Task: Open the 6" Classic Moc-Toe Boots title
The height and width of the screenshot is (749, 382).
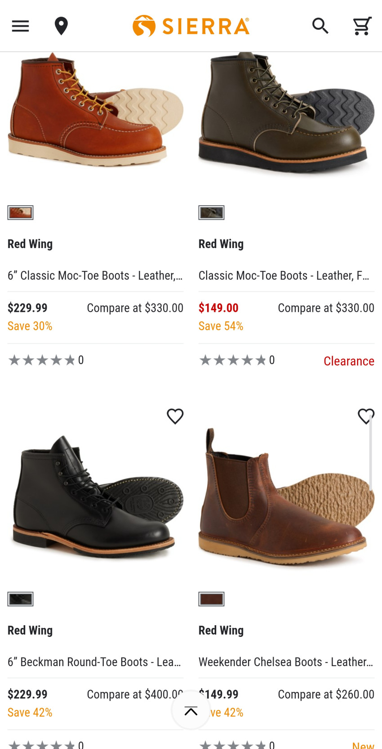Action: coord(95,275)
